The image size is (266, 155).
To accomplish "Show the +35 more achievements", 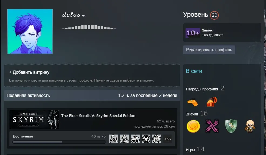I will click(x=167, y=139).
